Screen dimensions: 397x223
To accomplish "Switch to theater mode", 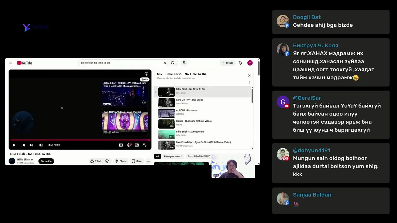I will [137, 145].
